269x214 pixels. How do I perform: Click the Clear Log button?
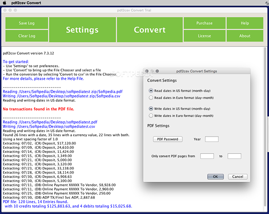point(26,36)
